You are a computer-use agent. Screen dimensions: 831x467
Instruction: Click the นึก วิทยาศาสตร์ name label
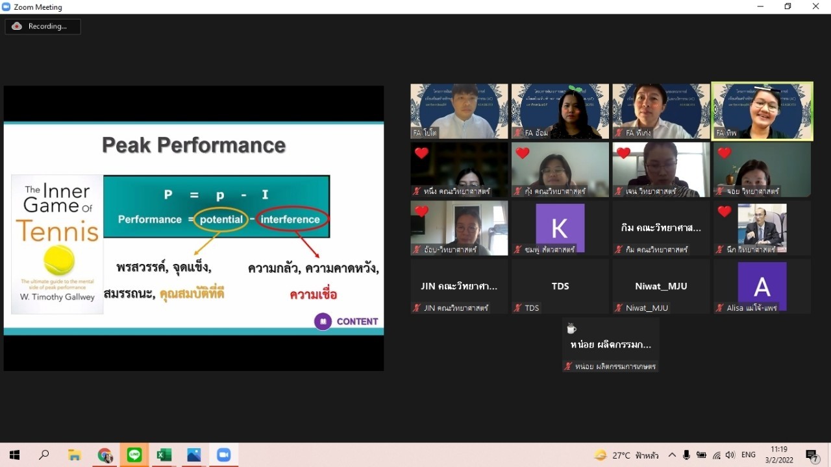click(750, 250)
